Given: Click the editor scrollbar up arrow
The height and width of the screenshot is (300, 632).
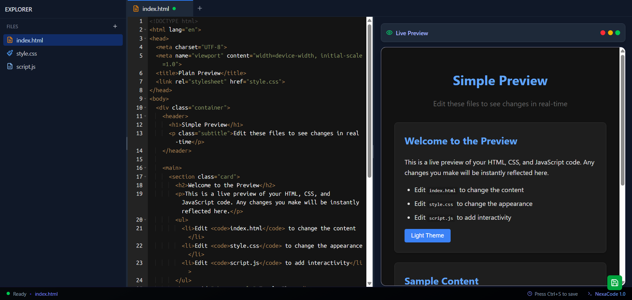Looking at the screenshot, I should click(369, 20).
